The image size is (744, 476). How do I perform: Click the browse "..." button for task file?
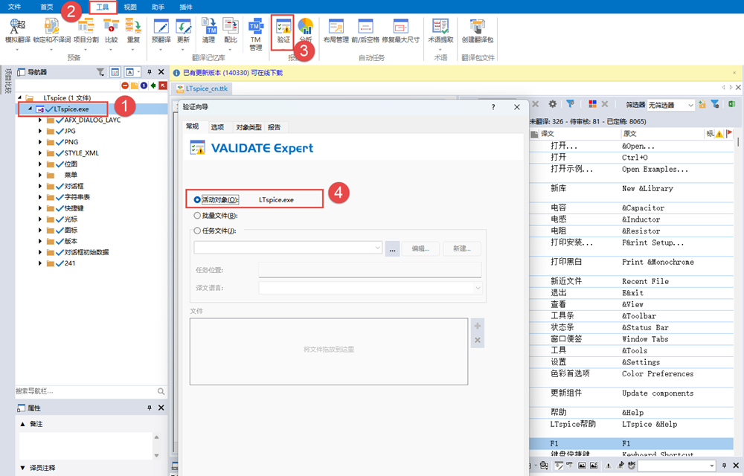[392, 248]
